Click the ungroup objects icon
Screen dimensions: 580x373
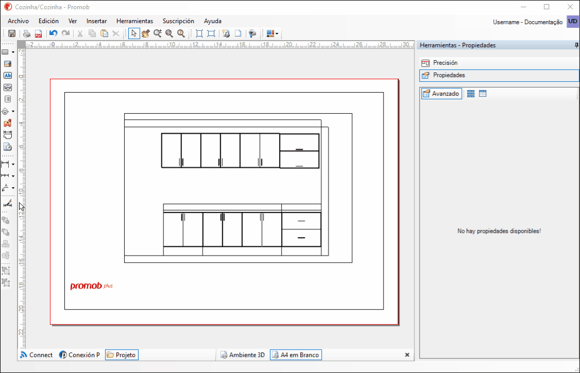click(6, 282)
